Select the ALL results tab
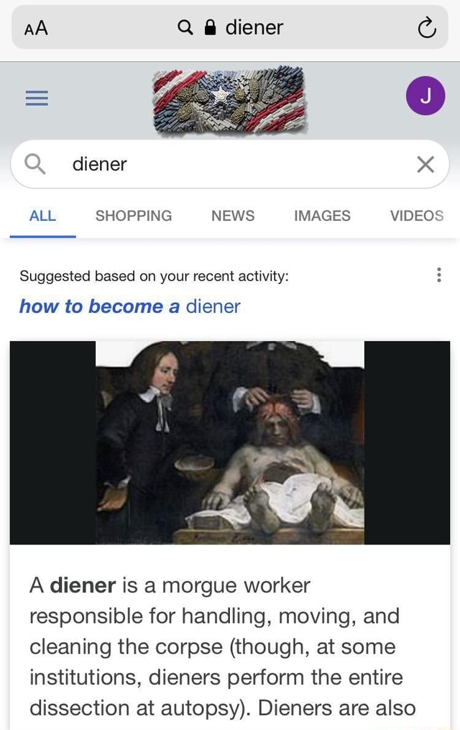The image size is (460, 730). 42,216
